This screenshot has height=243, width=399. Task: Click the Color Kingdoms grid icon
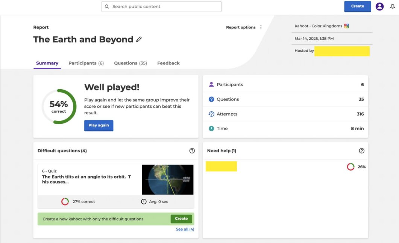click(x=346, y=26)
